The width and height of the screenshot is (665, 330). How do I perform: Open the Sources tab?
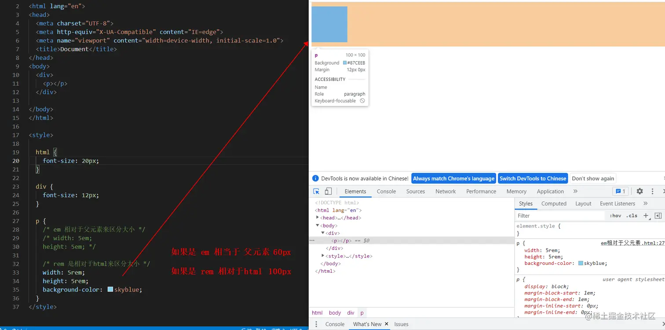pos(416,191)
